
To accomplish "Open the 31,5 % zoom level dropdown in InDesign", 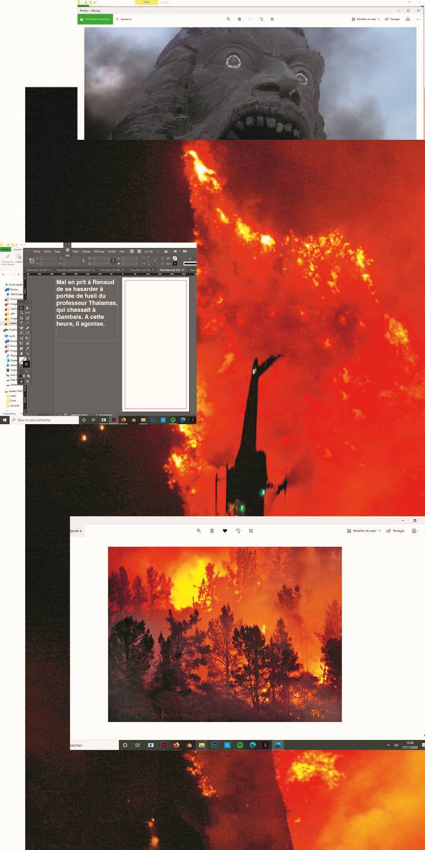I will tap(150, 251).
